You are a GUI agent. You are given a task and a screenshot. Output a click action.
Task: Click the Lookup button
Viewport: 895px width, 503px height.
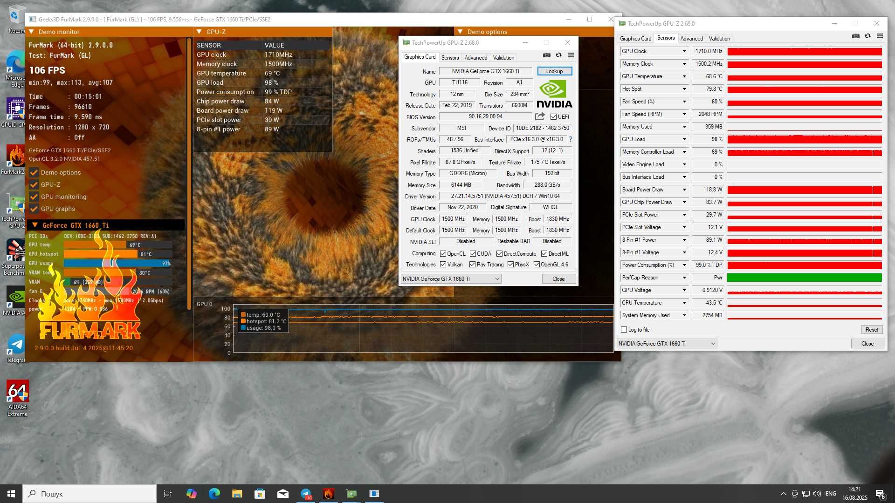point(554,71)
